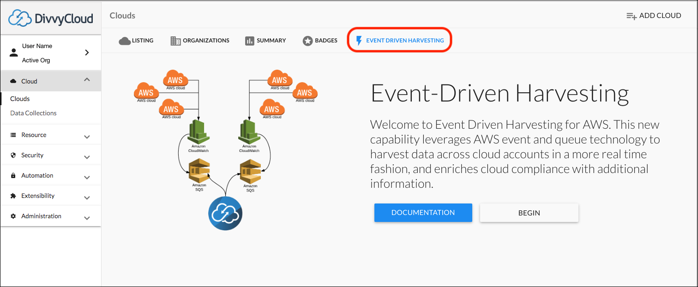Click the Automation lock icon

pyautogui.click(x=13, y=176)
